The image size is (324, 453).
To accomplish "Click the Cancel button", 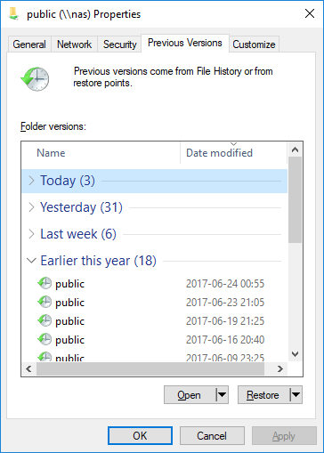I will pyautogui.click(x=212, y=435).
